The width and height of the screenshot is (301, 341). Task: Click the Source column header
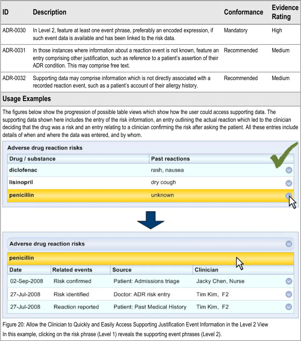122,270
